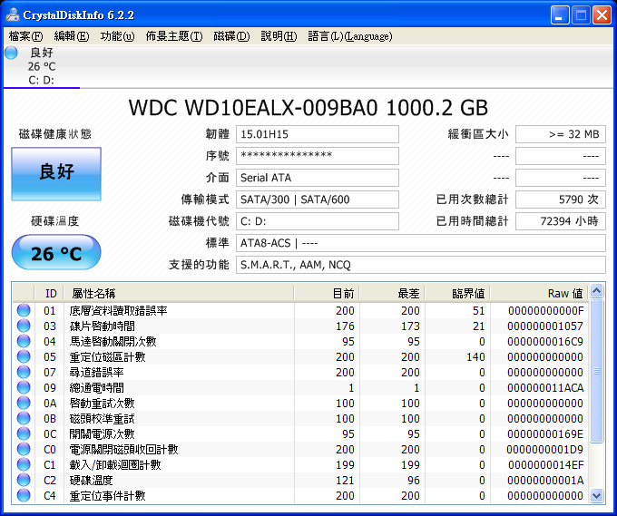Screen dimensions: 617x516
Task: Select the 啟動重試次數 row
Action: 300,403
